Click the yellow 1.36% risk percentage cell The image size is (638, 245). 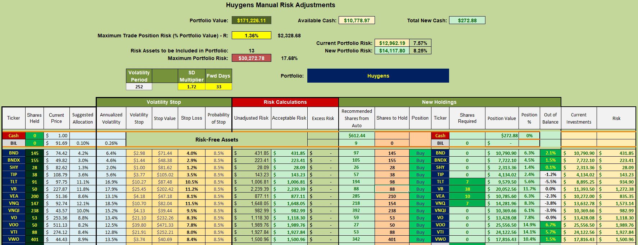point(251,36)
